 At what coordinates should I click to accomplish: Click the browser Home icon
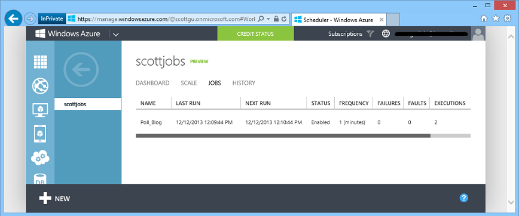click(x=484, y=18)
